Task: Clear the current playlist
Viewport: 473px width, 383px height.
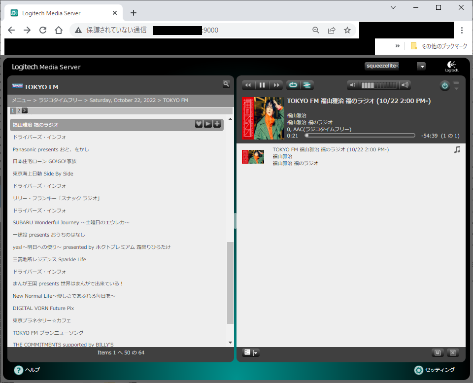Action: click(x=453, y=352)
